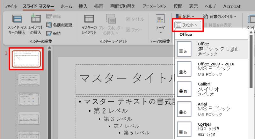
Task: Click the 第 3 レベル text
Action: point(118,119)
